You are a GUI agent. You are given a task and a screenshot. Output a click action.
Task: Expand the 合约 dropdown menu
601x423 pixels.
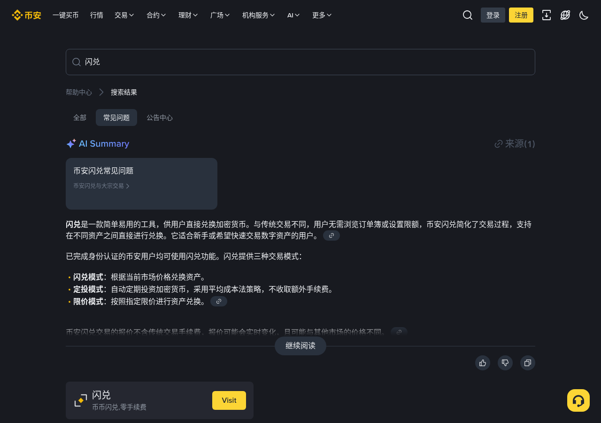click(x=156, y=15)
